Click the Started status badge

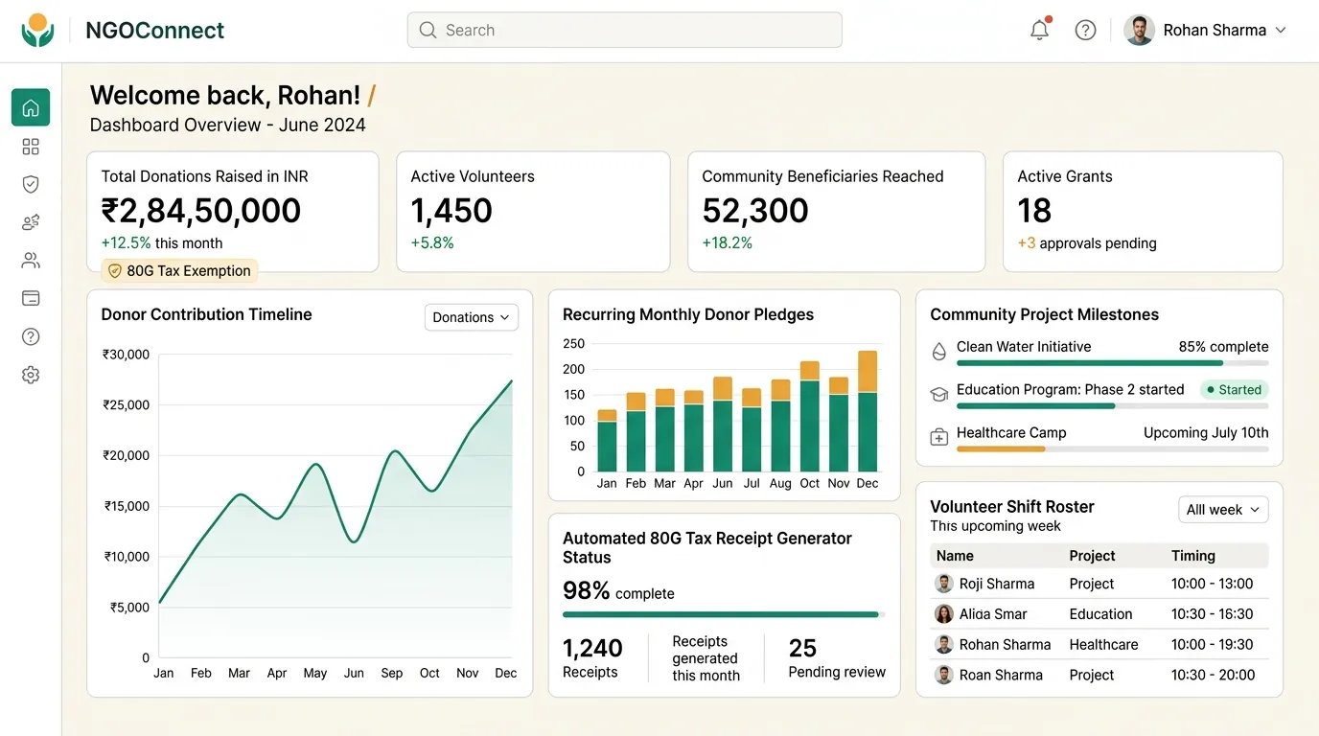[1234, 390]
